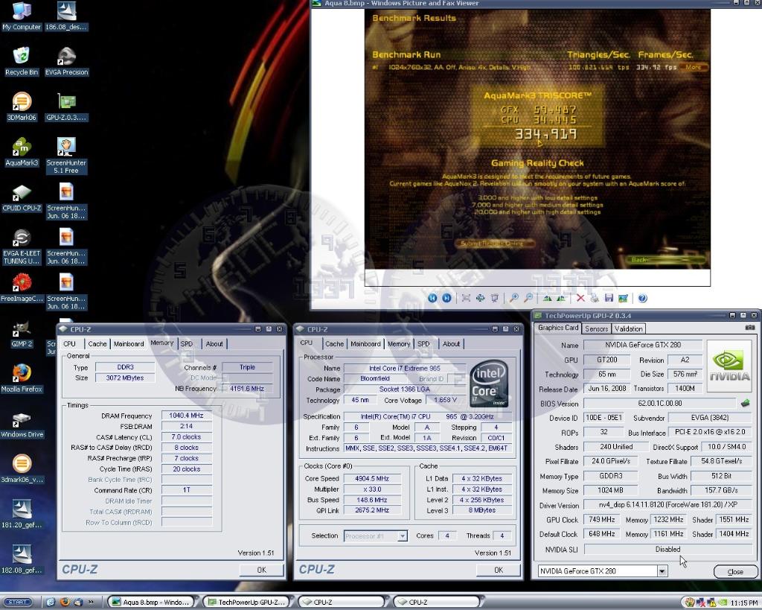Switch to Validation tab in GPU-Z

(628, 329)
